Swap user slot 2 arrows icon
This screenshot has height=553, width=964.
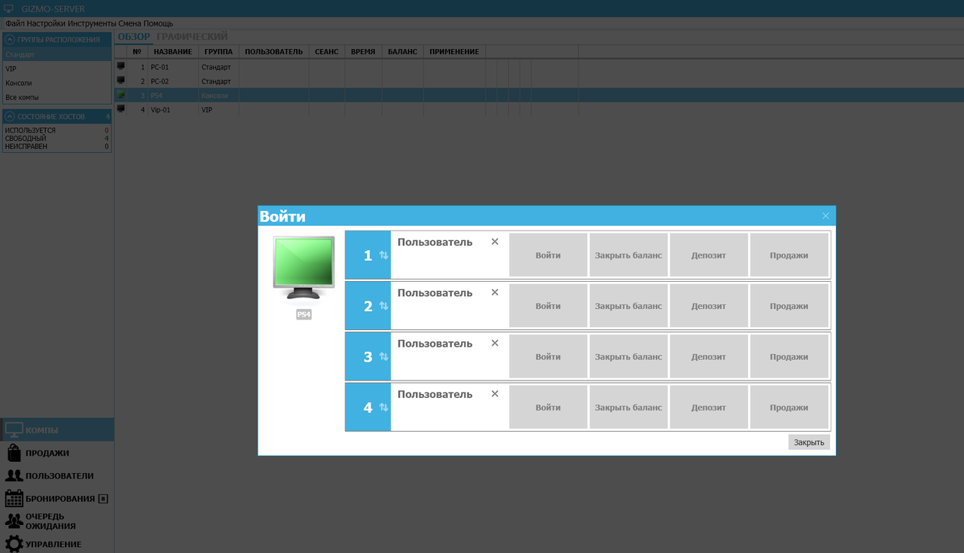[383, 306]
